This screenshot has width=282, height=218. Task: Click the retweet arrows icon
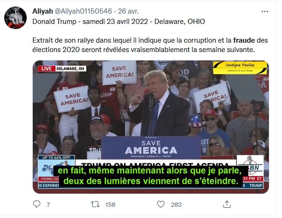[x=95, y=204]
